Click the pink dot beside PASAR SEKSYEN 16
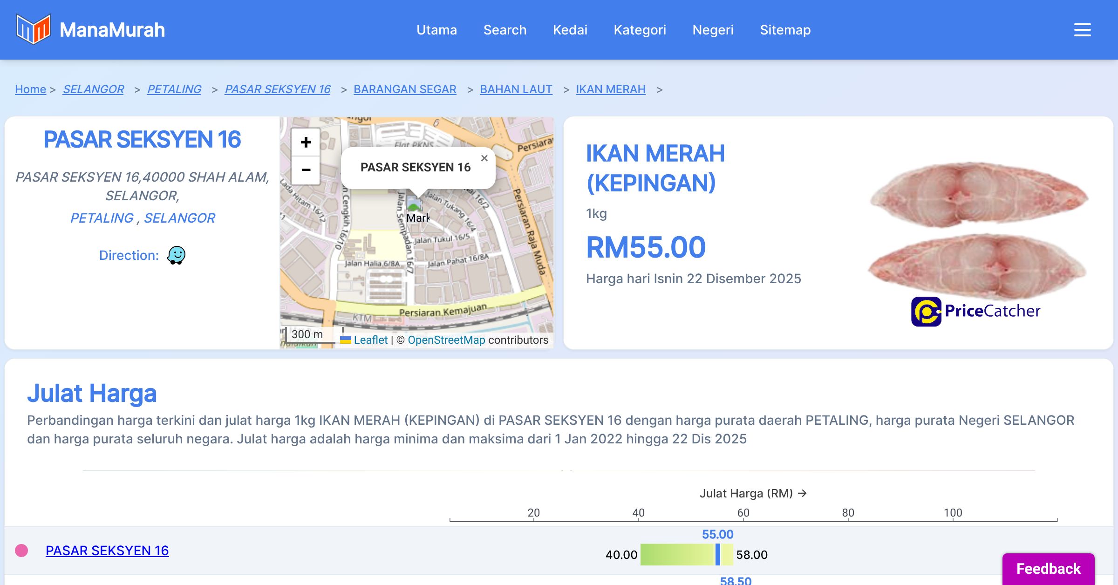1118x585 pixels. point(21,551)
